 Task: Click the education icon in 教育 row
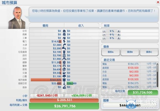point(64,69)
